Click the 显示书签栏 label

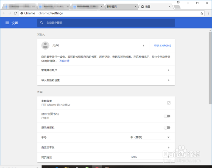pos(48,128)
